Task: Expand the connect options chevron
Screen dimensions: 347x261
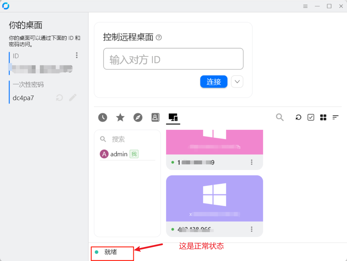Action: [237, 82]
